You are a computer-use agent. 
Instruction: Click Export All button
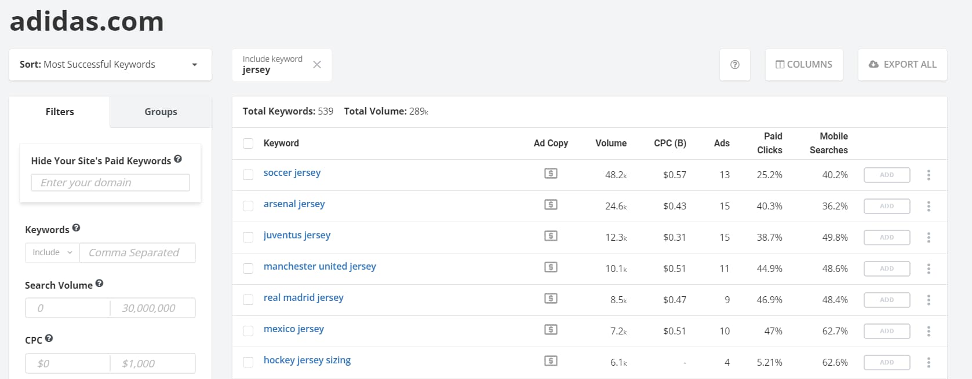point(902,65)
